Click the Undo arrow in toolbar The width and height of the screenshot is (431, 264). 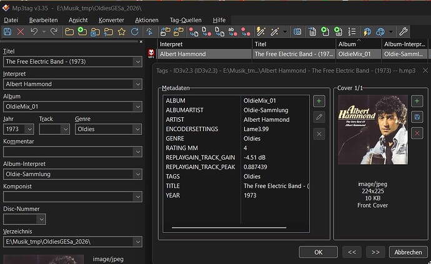pos(34,32)
